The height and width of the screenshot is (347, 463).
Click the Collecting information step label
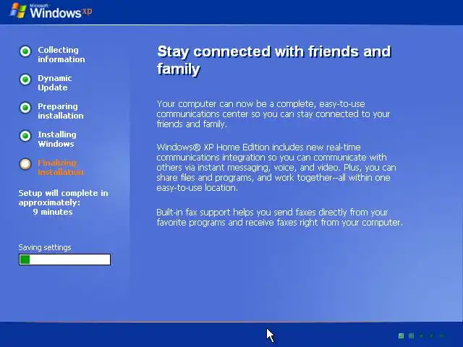[61, 55]
